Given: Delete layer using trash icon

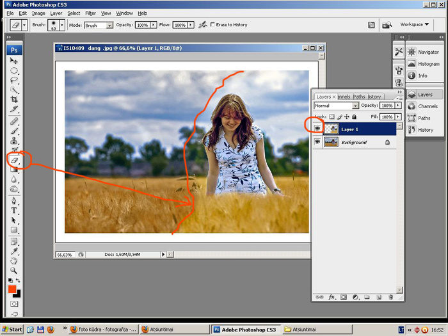Looking at the screenshot, I should tap(389, 297).
